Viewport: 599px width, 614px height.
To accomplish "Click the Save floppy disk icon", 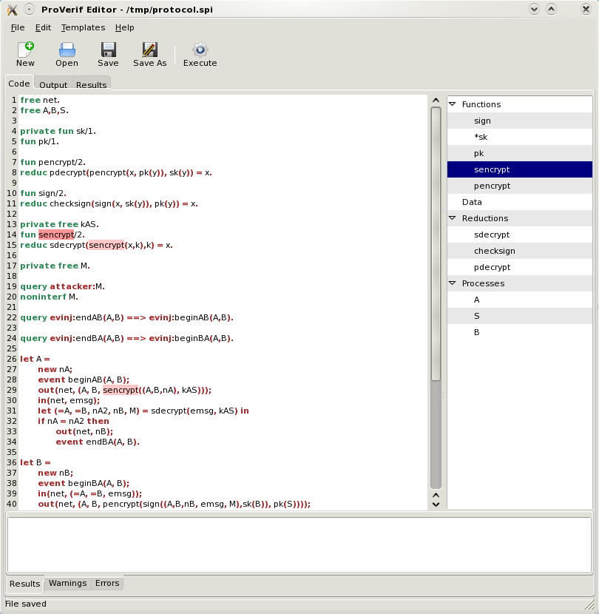I will [x=108, y=50].
